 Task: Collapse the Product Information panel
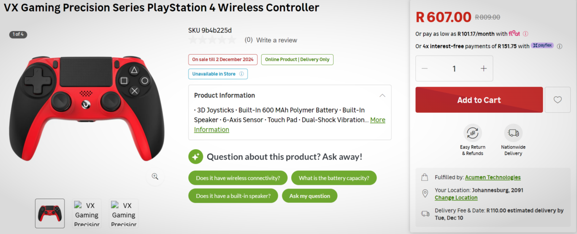[x=382, y=95]
